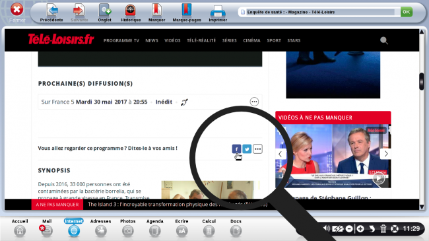Click the red 'A NE PAS MANQUER' label

57,205
